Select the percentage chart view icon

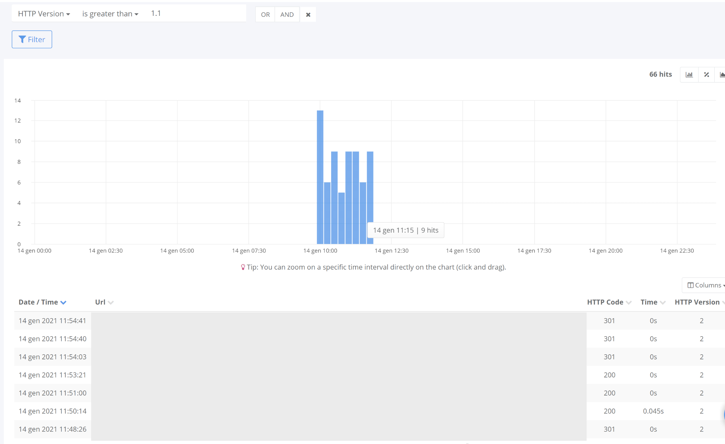(x=707, y=75)
